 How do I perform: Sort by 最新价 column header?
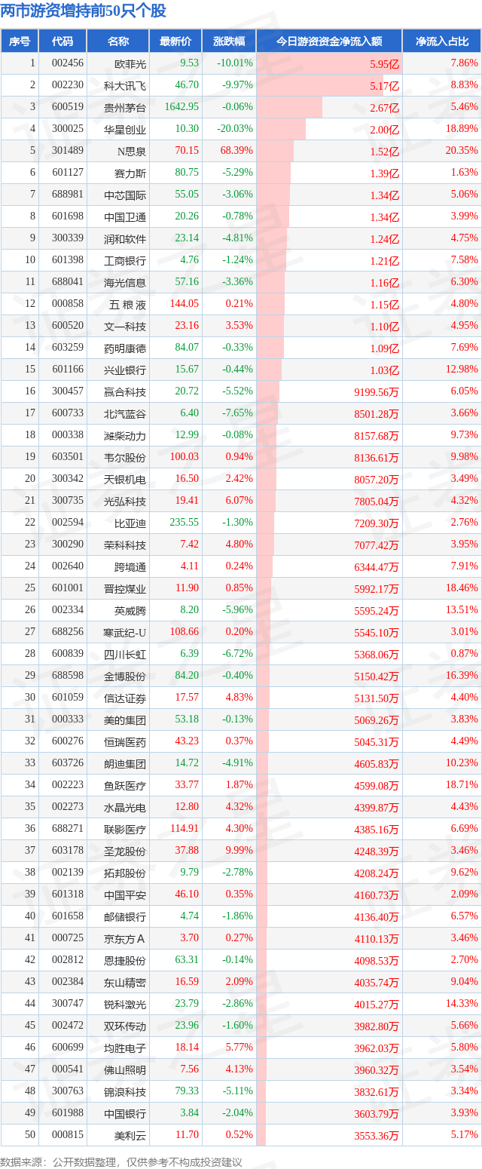[175, 41]
